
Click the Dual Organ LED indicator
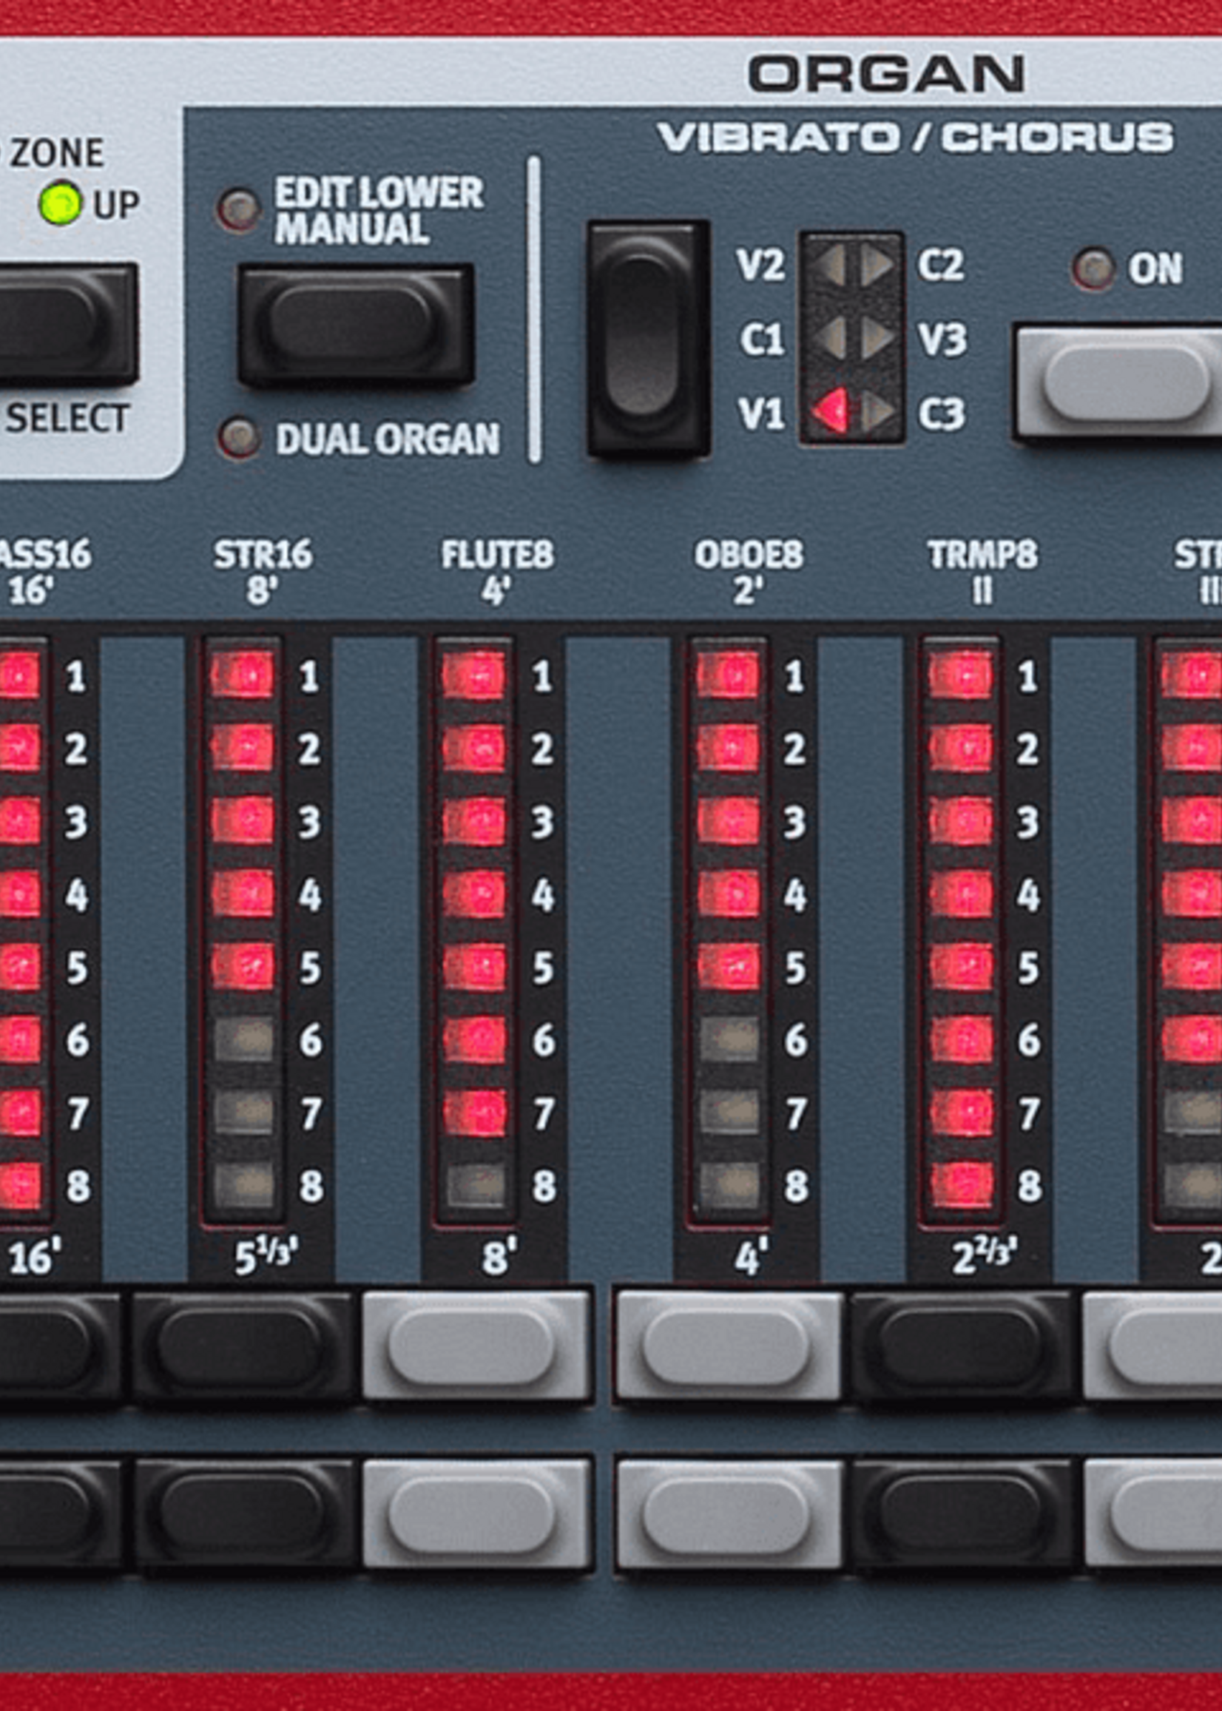(x=238, y=438)
